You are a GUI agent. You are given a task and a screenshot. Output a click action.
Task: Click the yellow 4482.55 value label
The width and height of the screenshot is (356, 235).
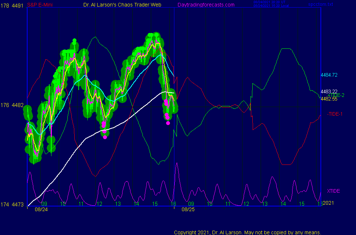329,99
